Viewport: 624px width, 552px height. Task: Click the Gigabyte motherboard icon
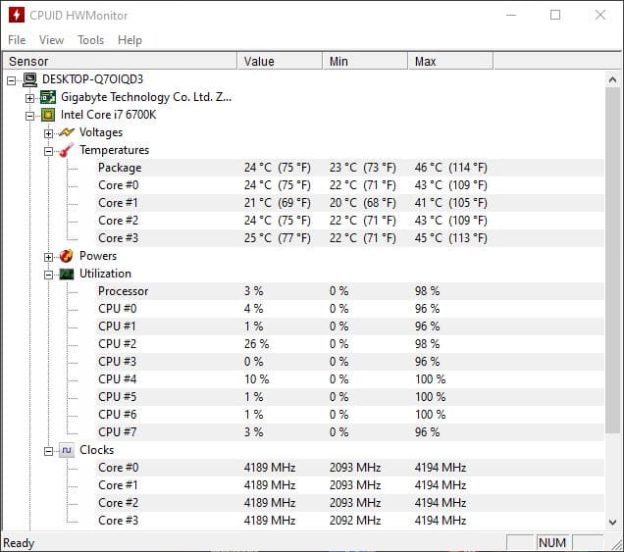coord(48,97)
